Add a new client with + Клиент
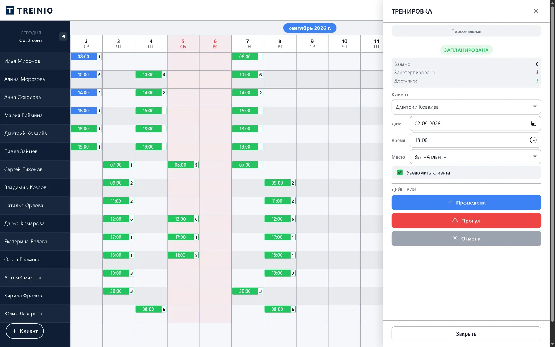Screen dimensions: 555x347 (25, 331)
